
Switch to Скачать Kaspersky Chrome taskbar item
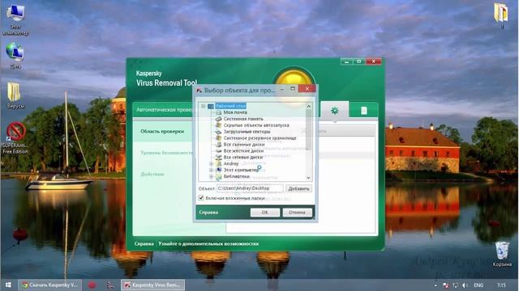click(x=50, y=285)
